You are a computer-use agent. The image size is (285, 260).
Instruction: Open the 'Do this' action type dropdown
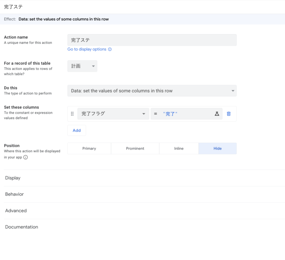click(x=152, y=91)
